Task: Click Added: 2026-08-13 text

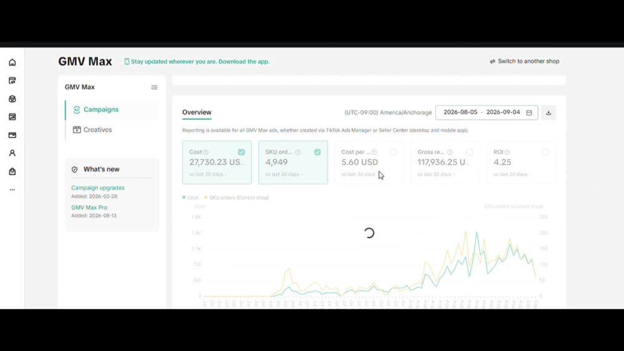Action: tap(94, 216)
